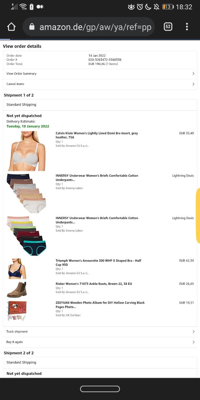Expand View Order Summary chevron
The height and width of the screenshot is (400, 200).
click(193, 74)
